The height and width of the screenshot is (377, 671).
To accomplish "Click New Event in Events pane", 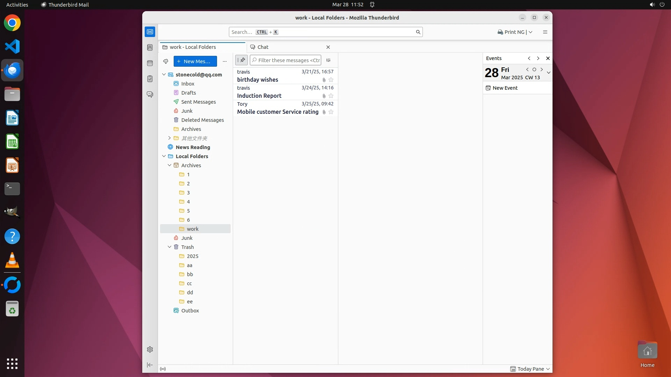I will coord(505,88).
